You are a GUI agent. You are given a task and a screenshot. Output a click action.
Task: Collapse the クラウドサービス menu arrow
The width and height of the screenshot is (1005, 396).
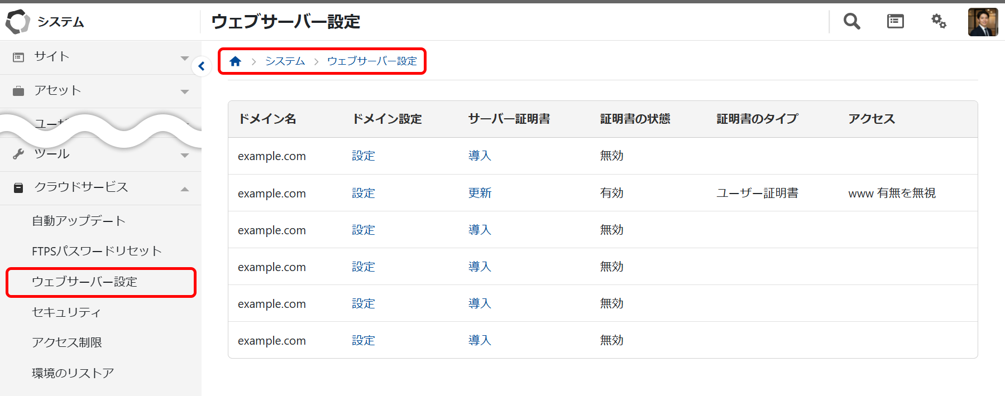[x=185, y=189]
